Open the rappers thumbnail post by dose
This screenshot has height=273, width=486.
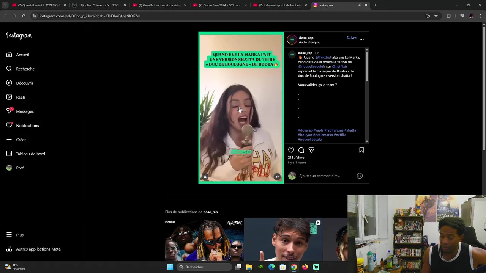pos(204,240)
